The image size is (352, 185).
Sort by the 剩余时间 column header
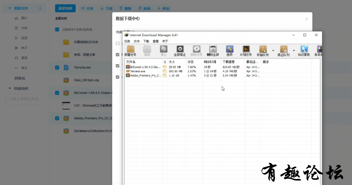point(211,62)
